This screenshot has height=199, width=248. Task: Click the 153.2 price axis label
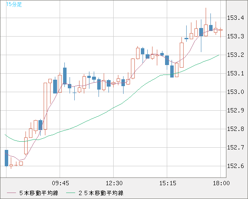point(235,55)
